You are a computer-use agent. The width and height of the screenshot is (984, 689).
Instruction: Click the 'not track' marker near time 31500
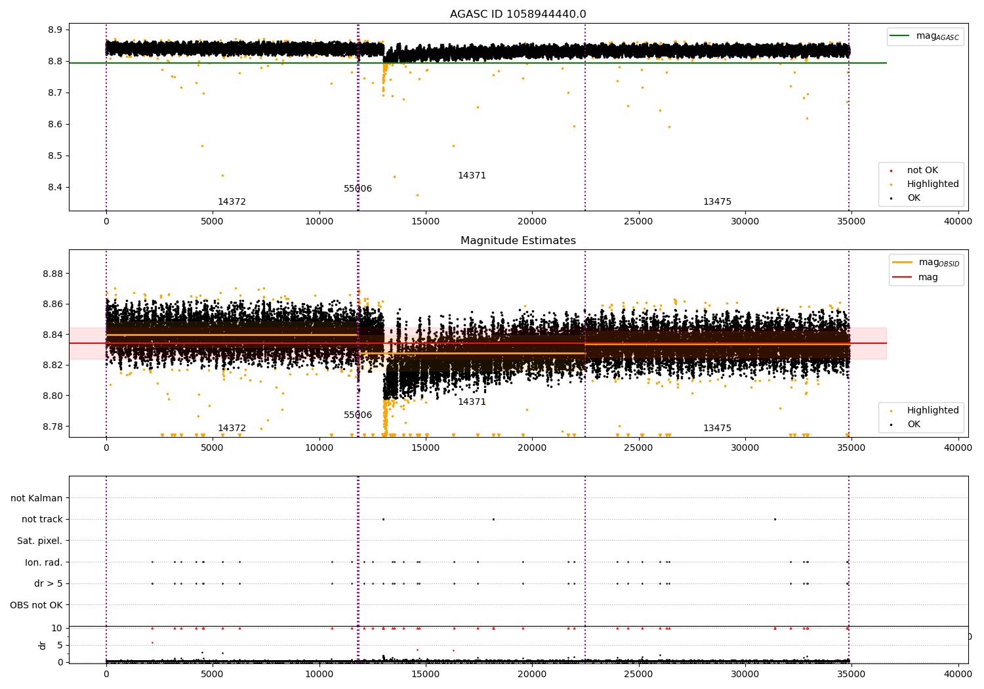(x=775, y=519)
